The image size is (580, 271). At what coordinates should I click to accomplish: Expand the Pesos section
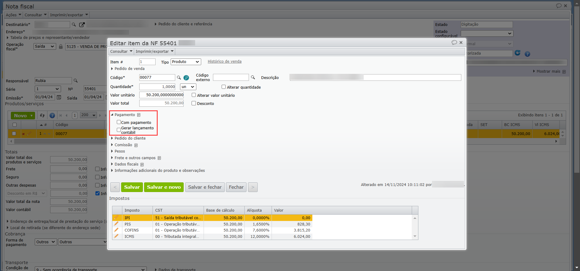click(118, 151)
